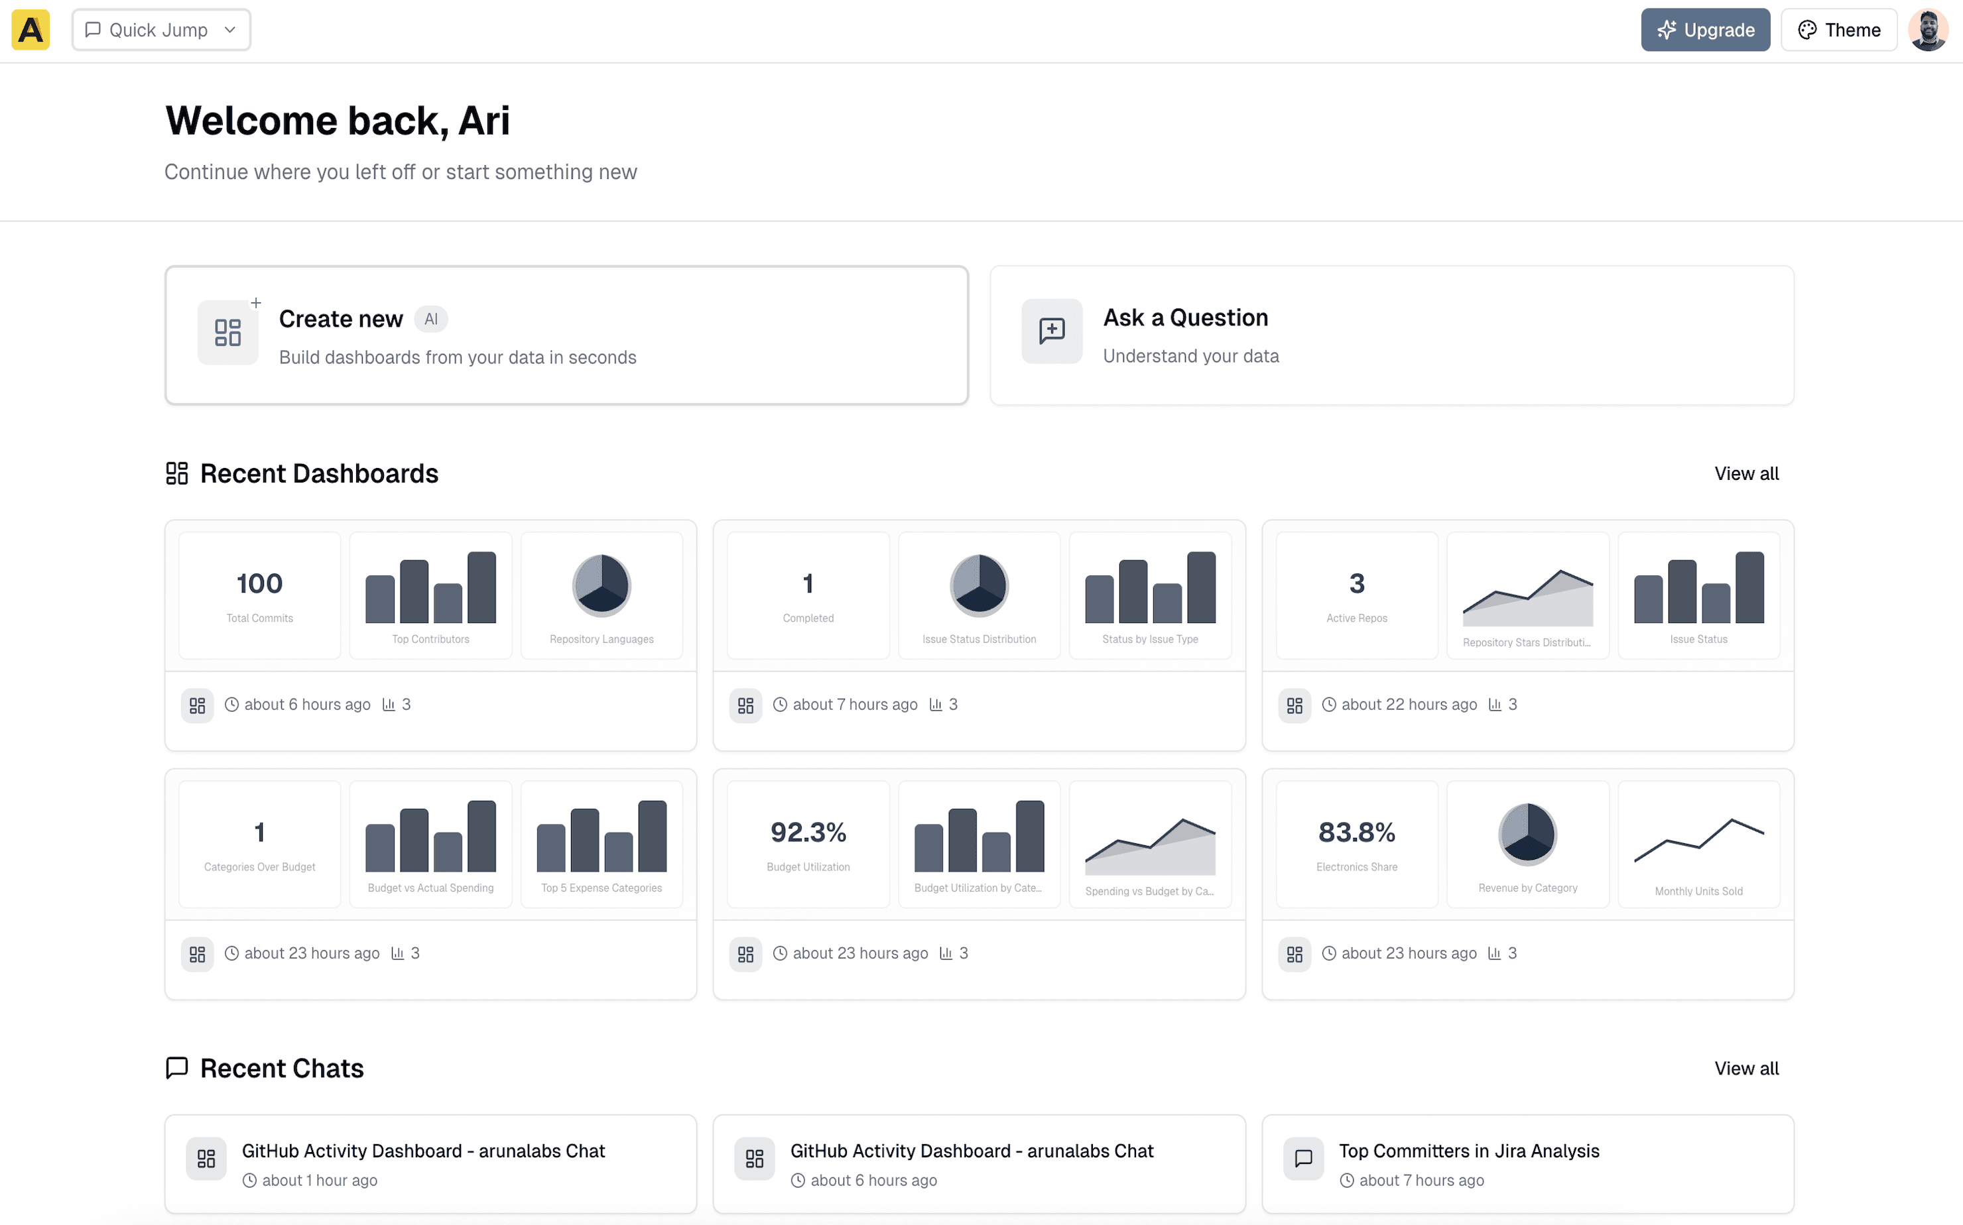Screen dimensions: 1963x1225
Task: View all recent chats
Action: click(1745, 1068)
